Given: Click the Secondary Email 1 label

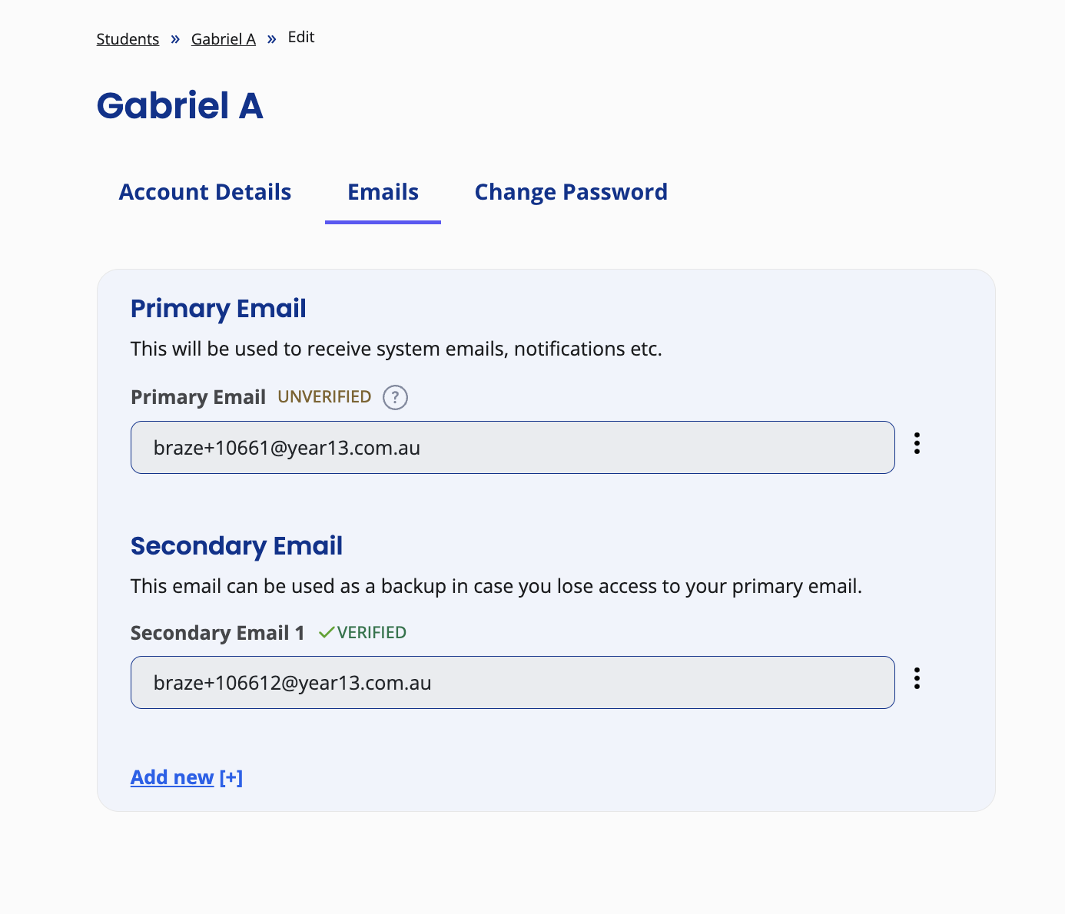Looking at the screenshot, I should click(217, 632).
